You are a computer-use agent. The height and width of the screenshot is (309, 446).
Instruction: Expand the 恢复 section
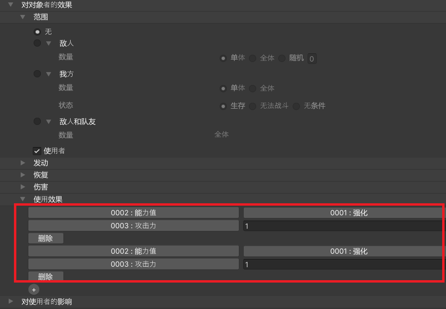pos(23,175)
